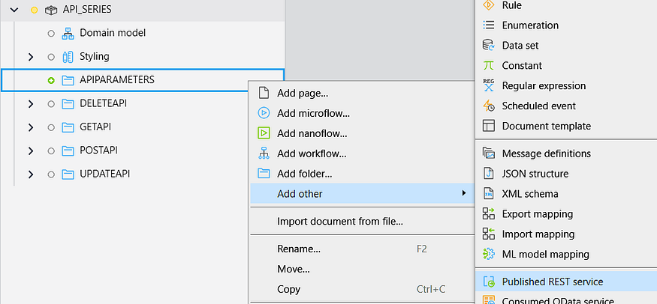Image resolution: width=657 pixels, height=304 pixels.
Task: Click the JSON structure icon
Action: 489,174
